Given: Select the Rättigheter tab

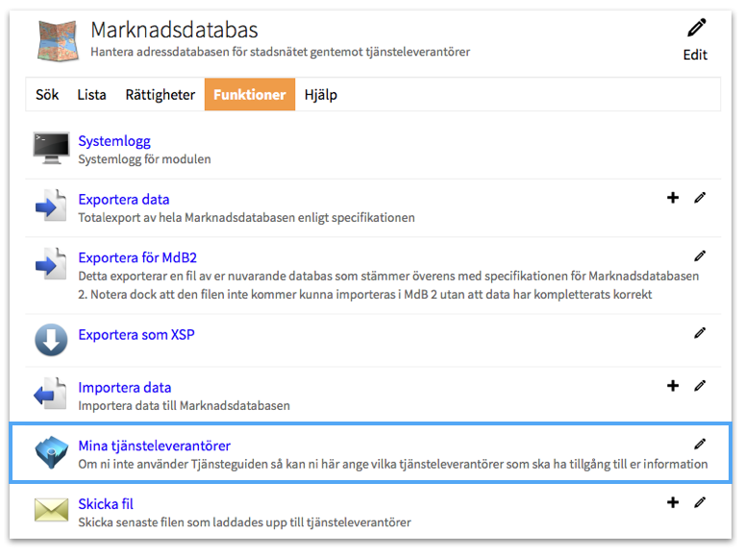Looking at the screenshot, I should pyautogui.click(x=160, y=95).
